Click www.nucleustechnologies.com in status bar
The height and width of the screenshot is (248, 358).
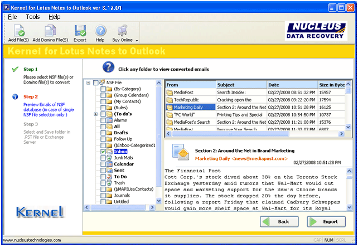click(32, 240)
